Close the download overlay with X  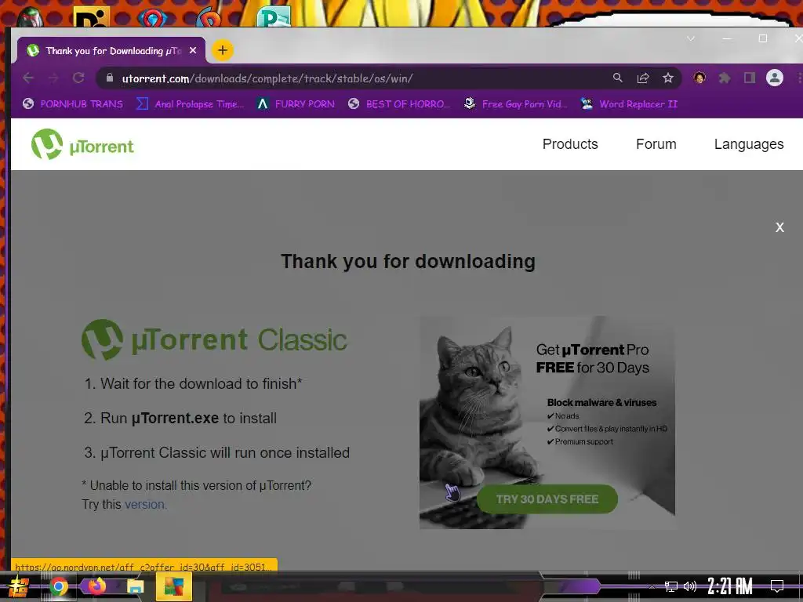[x=779, y=227]
